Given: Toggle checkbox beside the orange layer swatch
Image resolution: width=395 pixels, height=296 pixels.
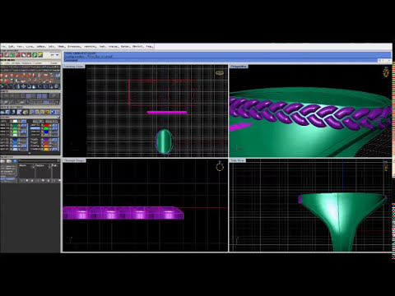Looking at the screenshot, I should click(x=42, y=146).
